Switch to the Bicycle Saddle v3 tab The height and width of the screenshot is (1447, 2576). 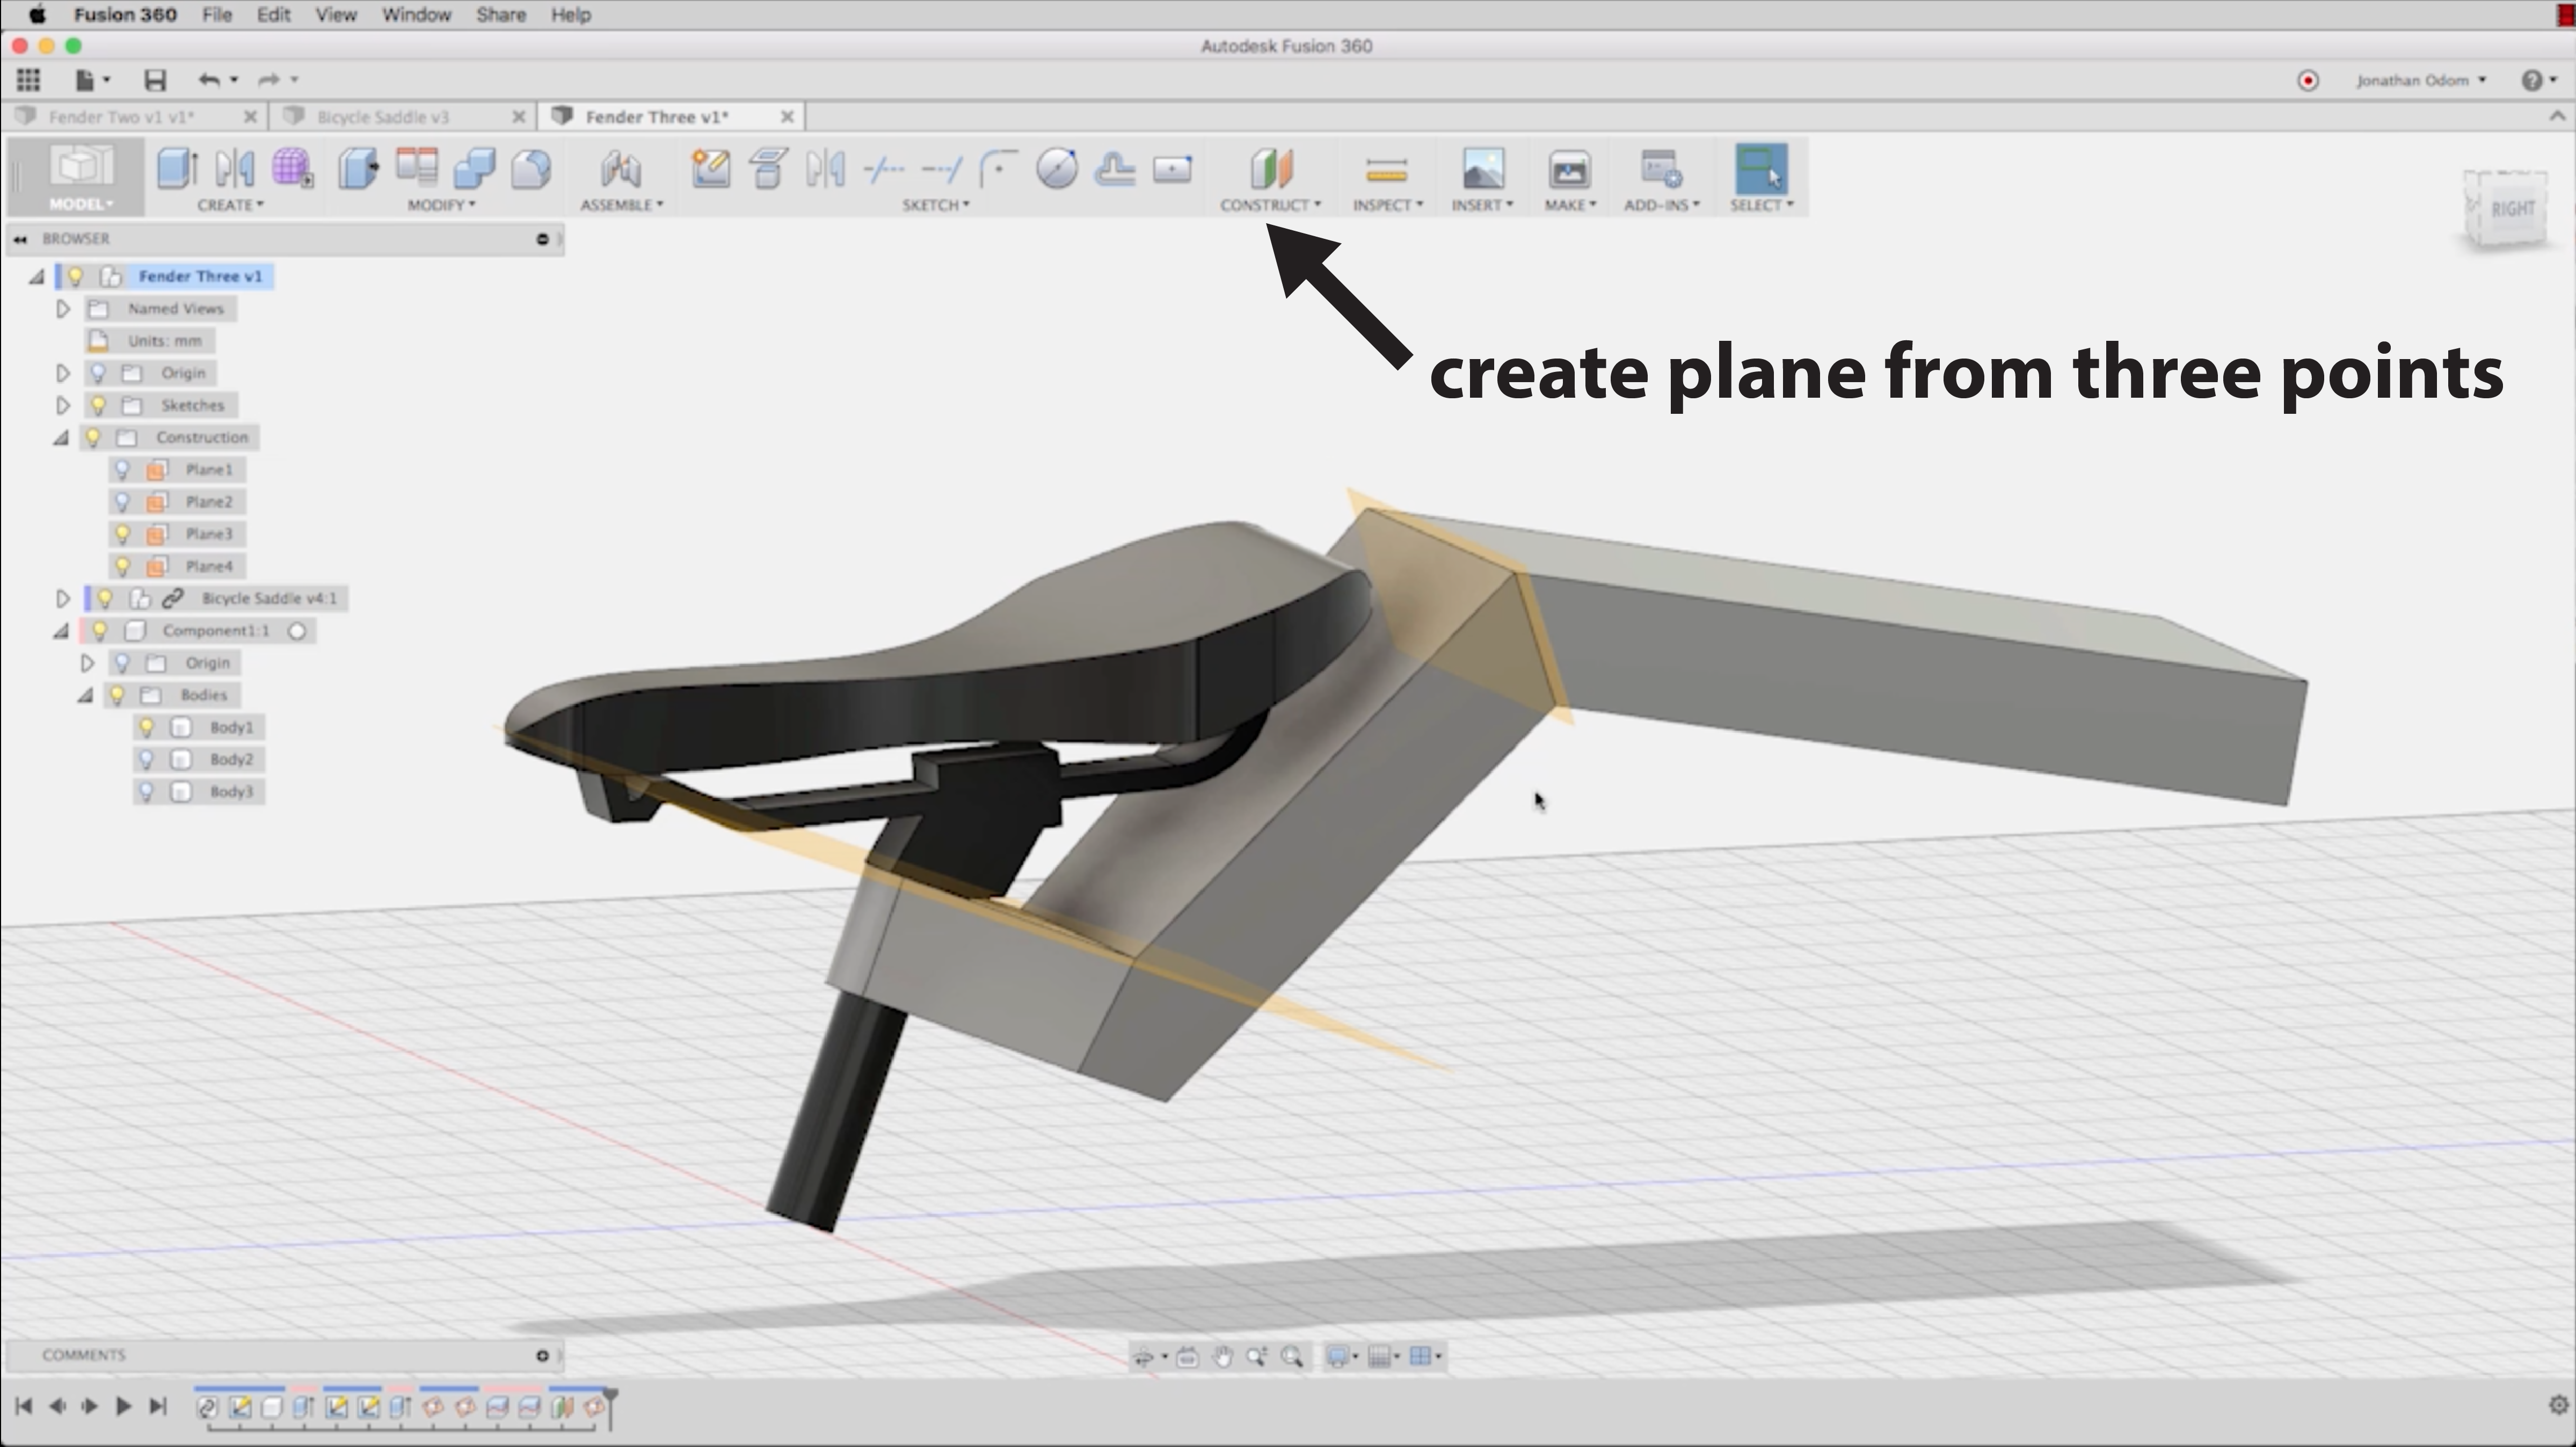click(x=383, y=117)
